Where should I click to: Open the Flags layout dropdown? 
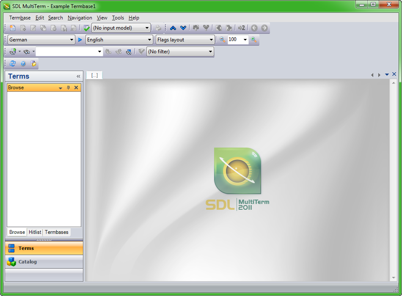pos(185,40)
